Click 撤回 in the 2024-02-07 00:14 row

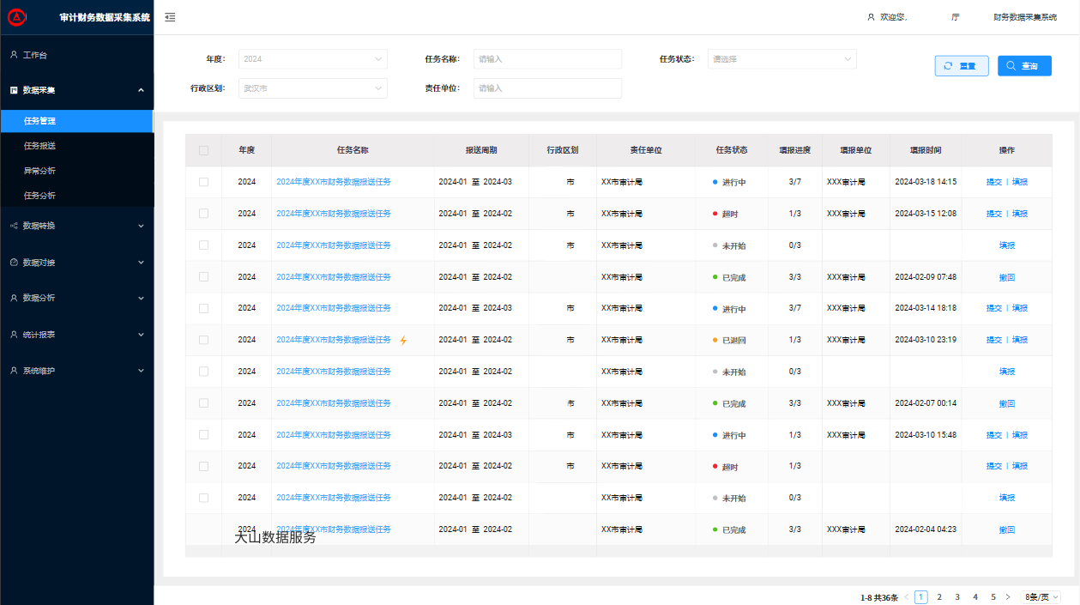pos(1007,403)
